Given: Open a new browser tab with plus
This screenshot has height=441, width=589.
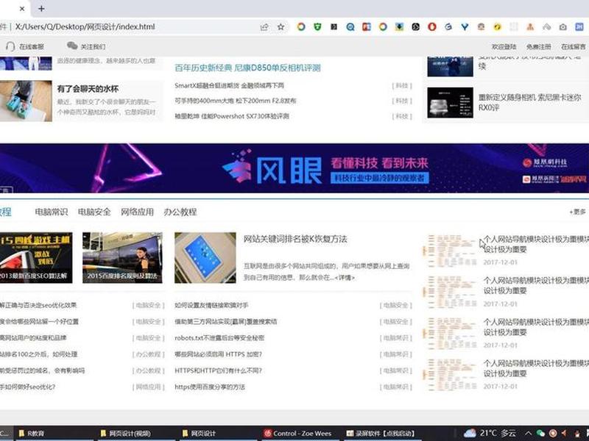Looking at the screenshot, I should tap(41, 9).
